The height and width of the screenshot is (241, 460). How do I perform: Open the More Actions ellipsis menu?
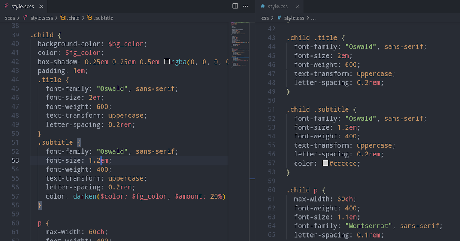click(245, 6)
